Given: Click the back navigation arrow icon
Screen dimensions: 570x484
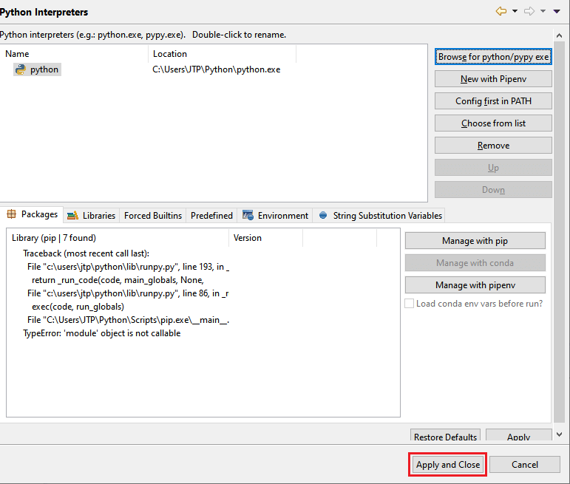Looking at the screenshot, I should click(x=501, y=11).
